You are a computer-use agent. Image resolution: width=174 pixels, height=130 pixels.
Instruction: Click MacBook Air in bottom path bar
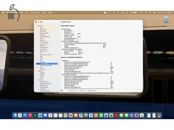point(73,90)
